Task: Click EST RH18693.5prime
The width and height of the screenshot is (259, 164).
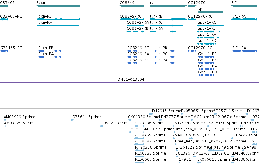Action: 139,144
